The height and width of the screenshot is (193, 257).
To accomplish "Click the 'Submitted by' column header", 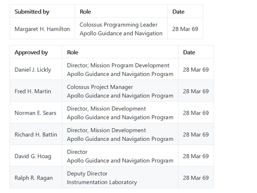I will click(32, 12).
